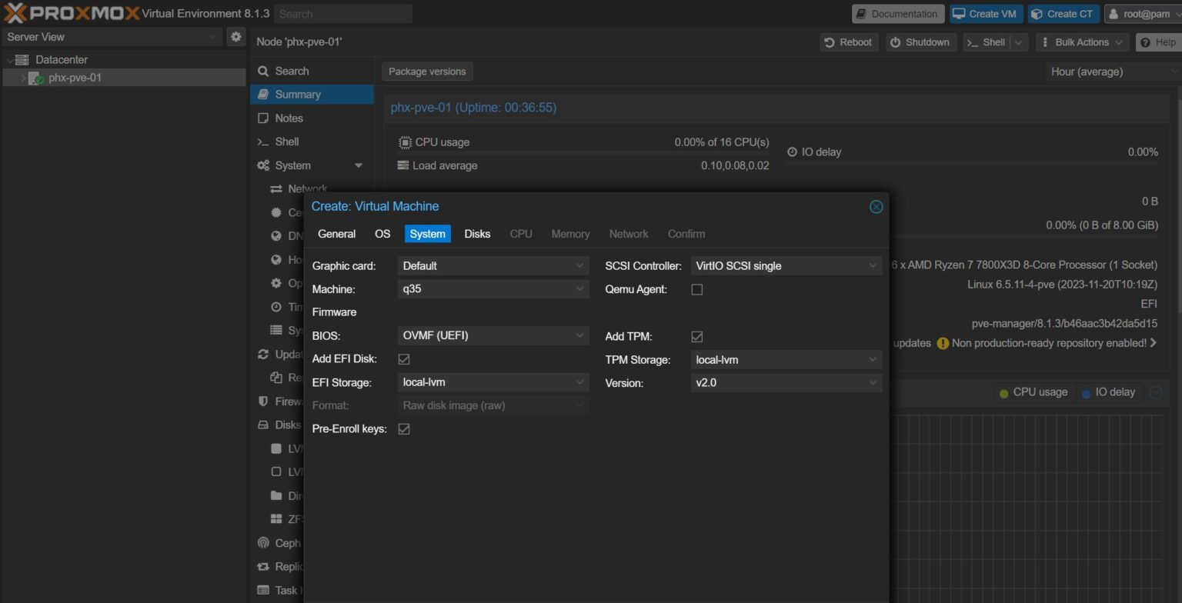Open the Notes panel for phx-pve-01
Viewport: 1182px width, 603px height.
tap(289, 118)
